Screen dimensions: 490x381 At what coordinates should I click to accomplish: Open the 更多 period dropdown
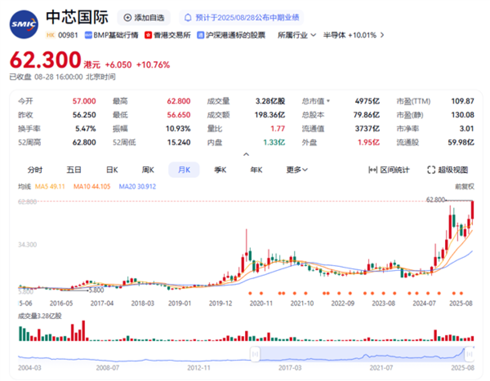297,170
